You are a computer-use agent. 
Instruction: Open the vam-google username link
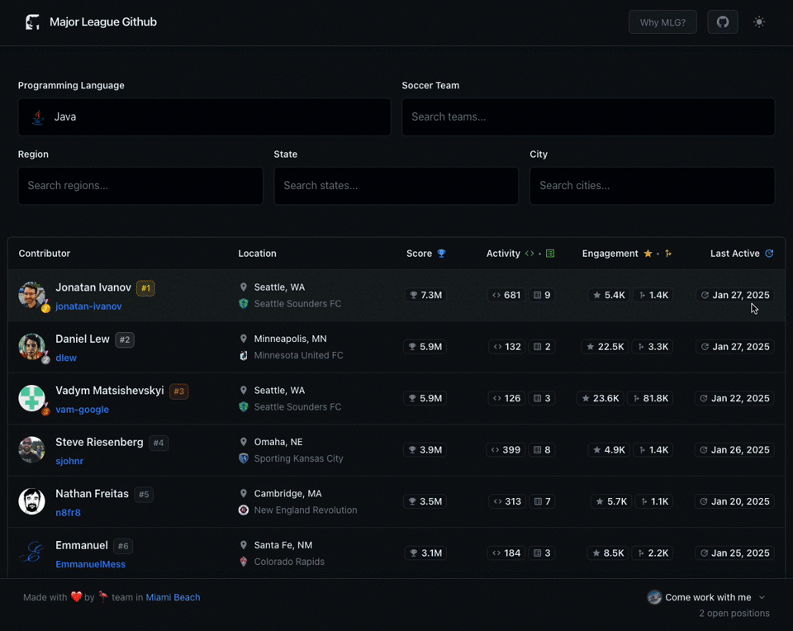point(82,409)
